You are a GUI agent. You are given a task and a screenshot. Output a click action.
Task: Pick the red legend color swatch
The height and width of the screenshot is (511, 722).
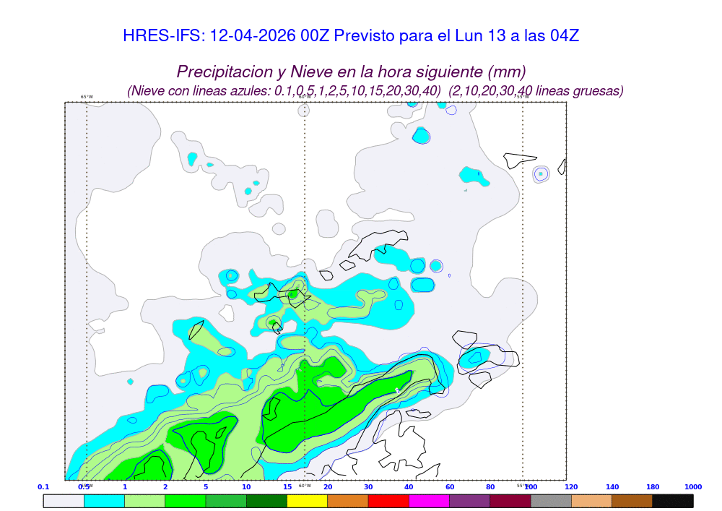[388, 500]
